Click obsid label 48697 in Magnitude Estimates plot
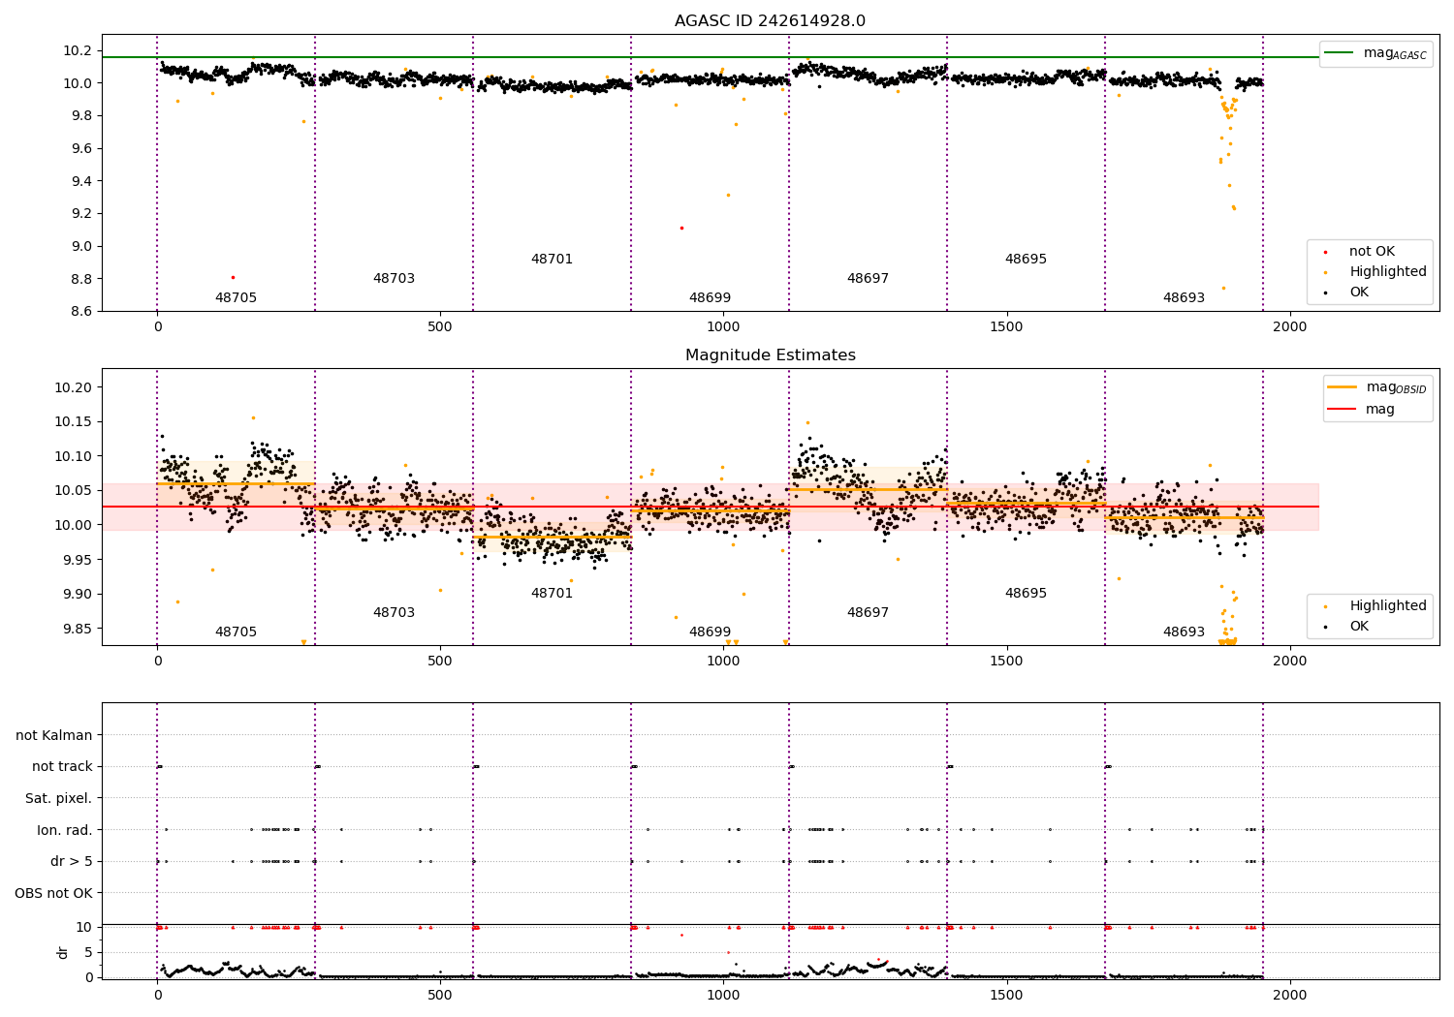The image size is (1454, 1017). [868, 612]
